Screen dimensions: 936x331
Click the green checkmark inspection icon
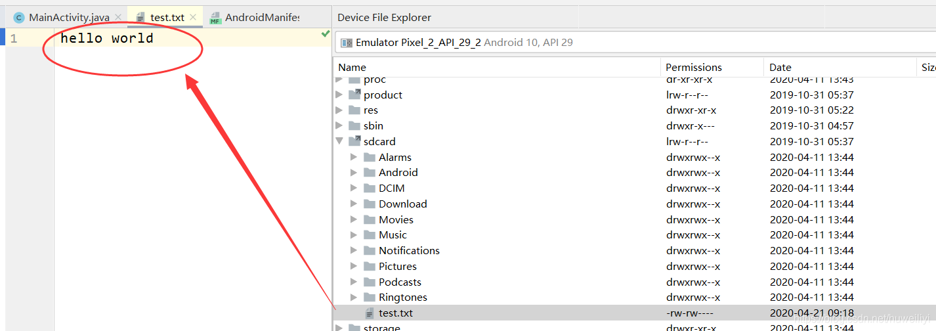coord(325,33)
